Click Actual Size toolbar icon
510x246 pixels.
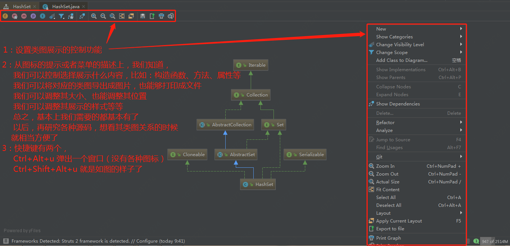coord(112,16)
